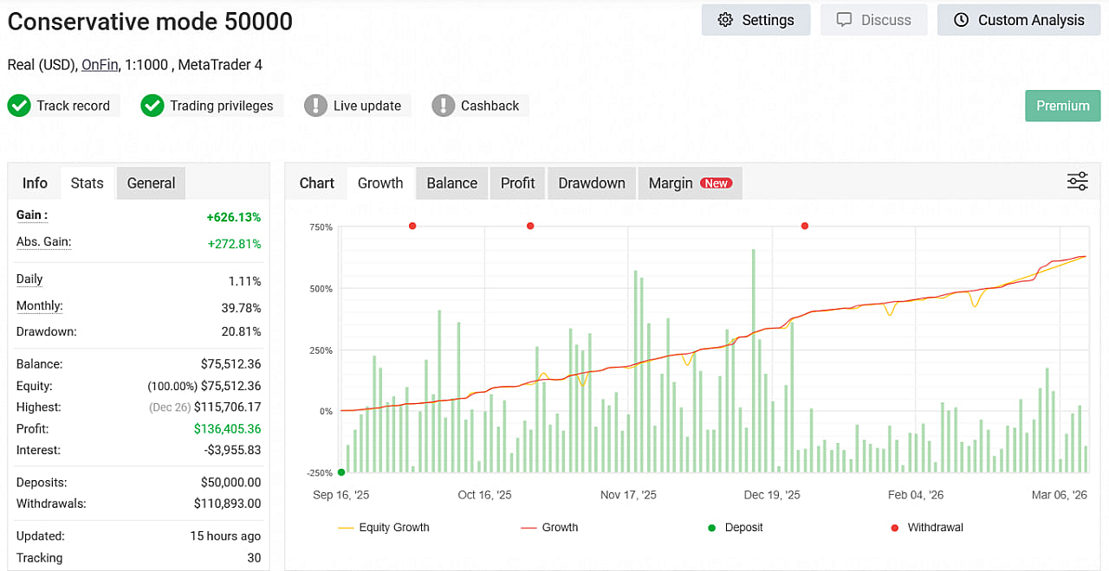This screenshot has height=571, width=1109.
Task: Click the Cashback exclamation warning icon
Action: point(444,106)
